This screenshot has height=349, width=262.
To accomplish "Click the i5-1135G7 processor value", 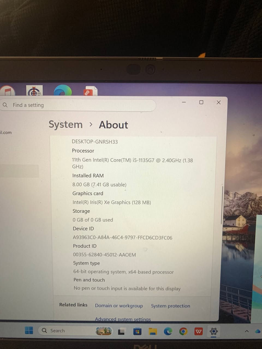I will [132, 163].
